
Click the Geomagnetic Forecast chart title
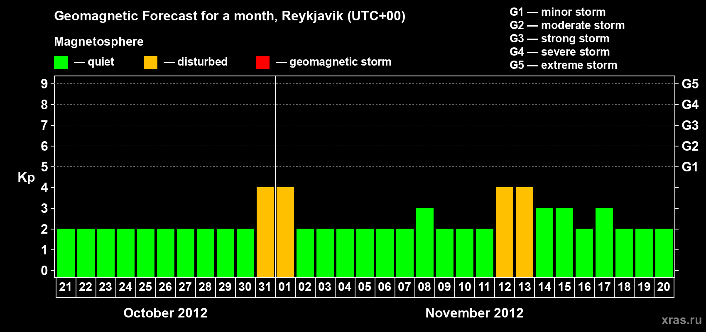coord(230,16)
